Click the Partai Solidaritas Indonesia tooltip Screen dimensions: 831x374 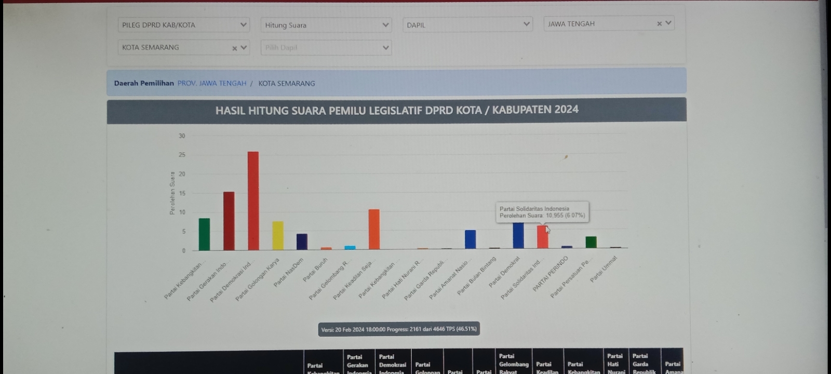(542, 212)
